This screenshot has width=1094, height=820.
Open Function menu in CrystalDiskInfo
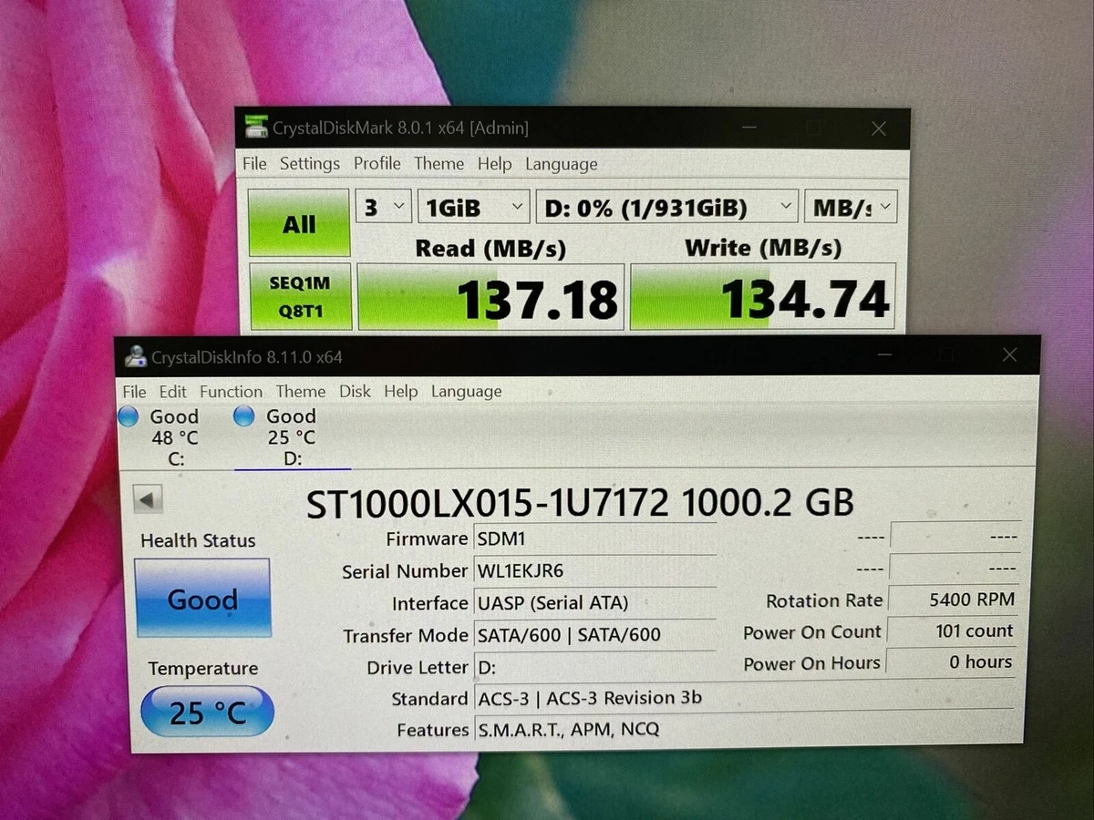(x=231, y=391)
